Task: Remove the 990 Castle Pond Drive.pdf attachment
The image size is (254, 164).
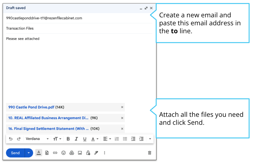Action: click(122, 107)
